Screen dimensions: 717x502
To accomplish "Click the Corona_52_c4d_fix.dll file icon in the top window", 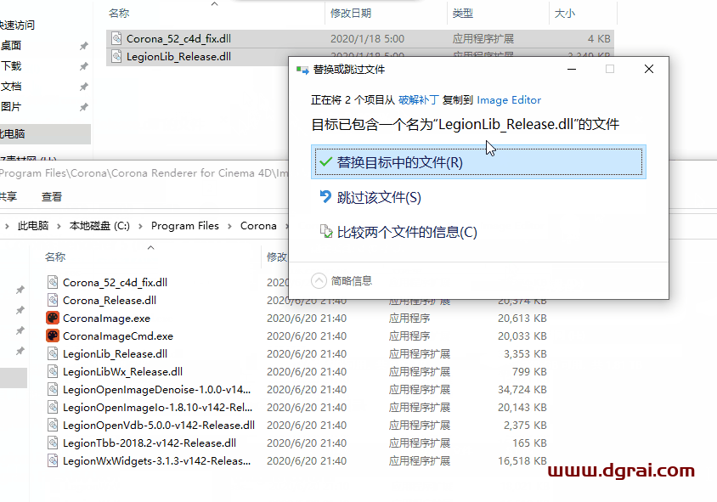I will coord(116,38).
